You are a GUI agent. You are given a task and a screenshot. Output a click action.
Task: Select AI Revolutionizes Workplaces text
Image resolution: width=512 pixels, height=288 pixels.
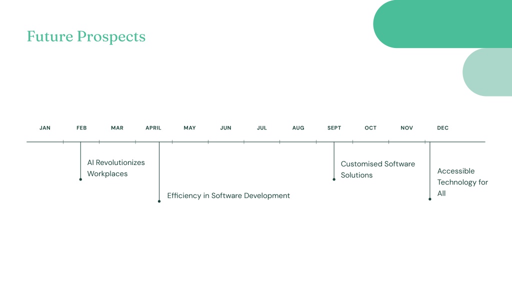click(116, 168)
